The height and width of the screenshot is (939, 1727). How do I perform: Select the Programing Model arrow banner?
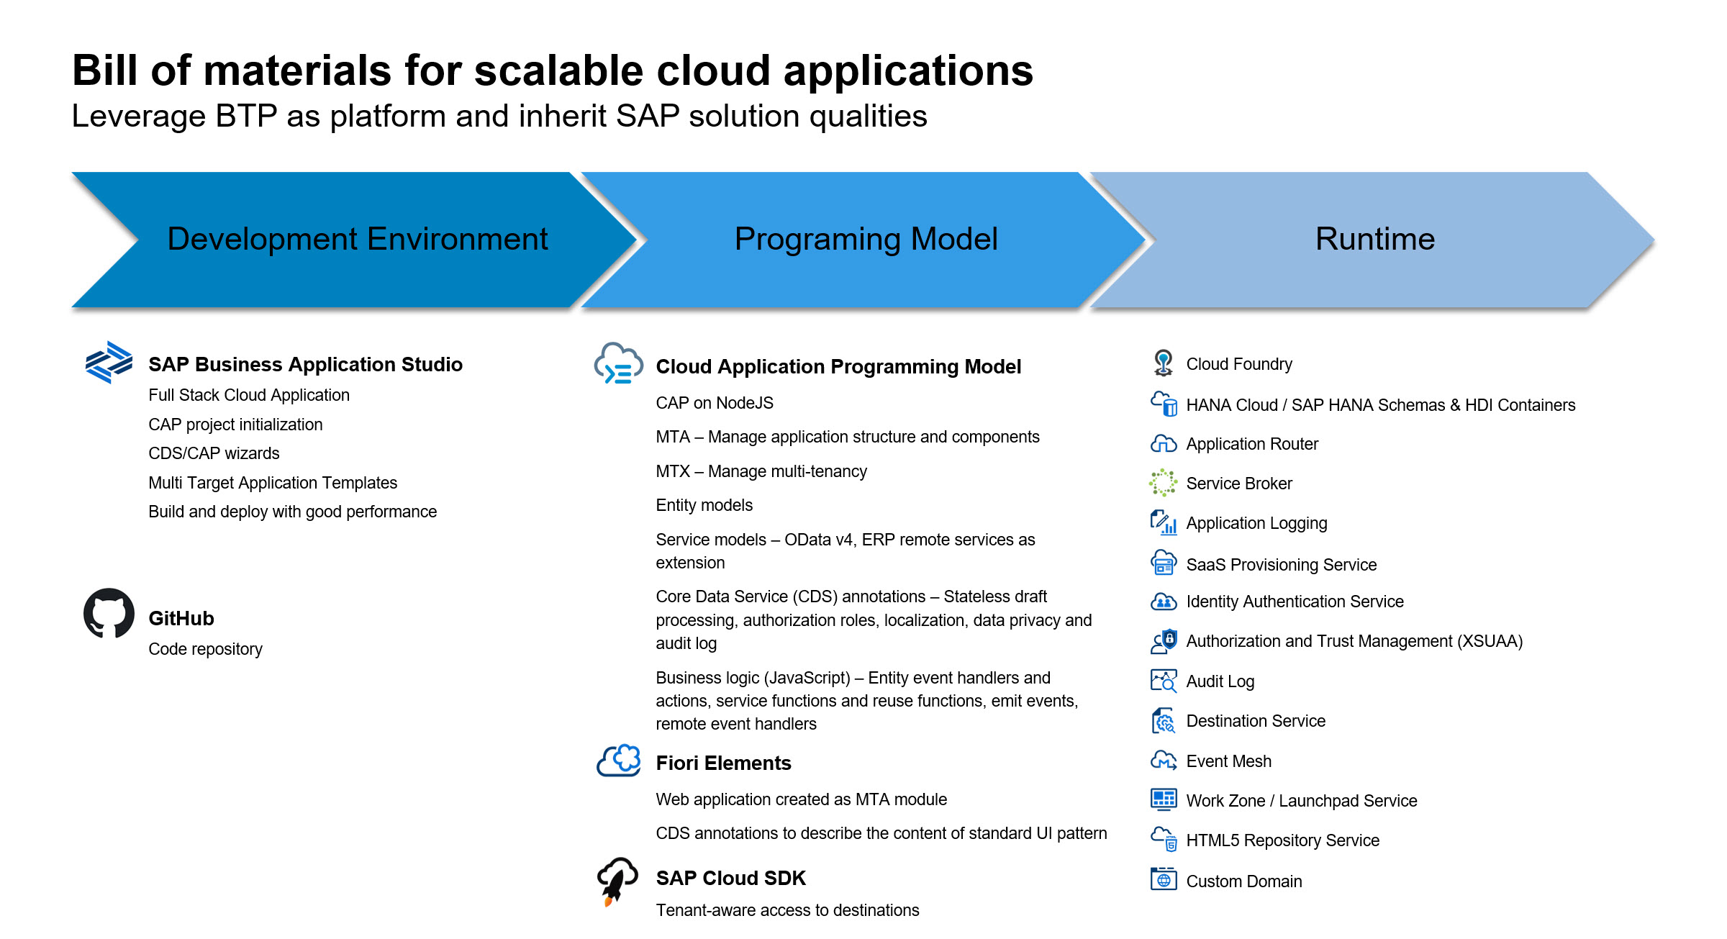tap(865, 240)
